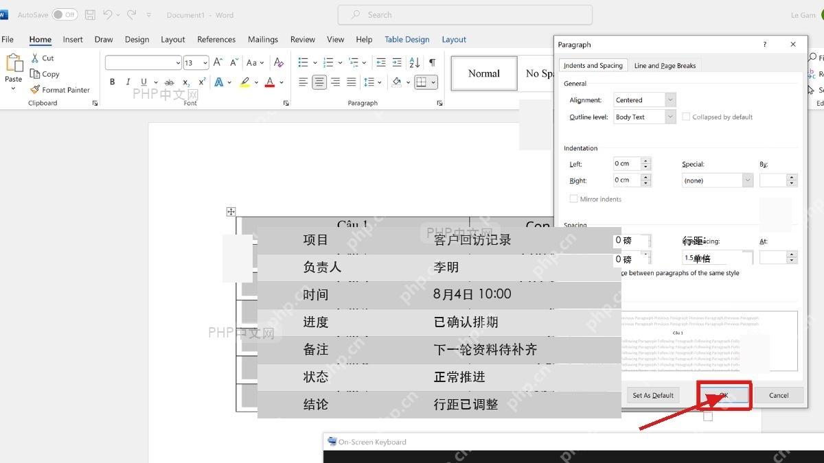The height and width of the screenshot is (463, 824).
Task: Check Collapsed by default box
Action: pos(686,117)
